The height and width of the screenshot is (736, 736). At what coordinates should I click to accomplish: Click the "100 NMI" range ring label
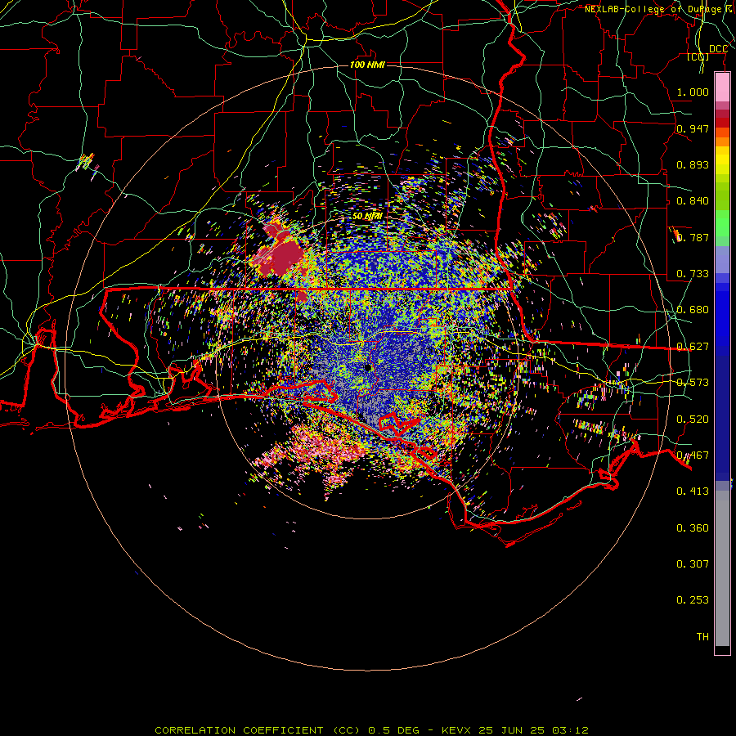tap(367, 65)
